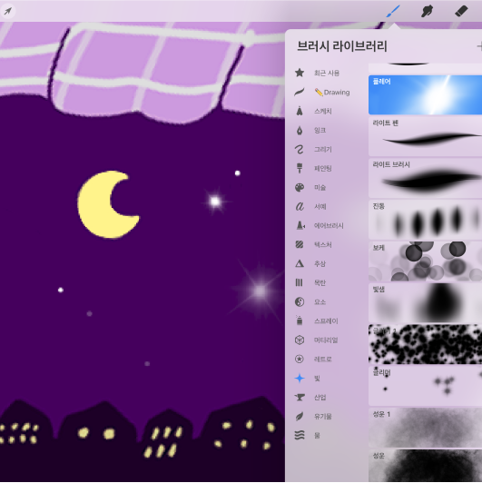Choose the 글리머 brush with sparse sparkles

point(426,386)
